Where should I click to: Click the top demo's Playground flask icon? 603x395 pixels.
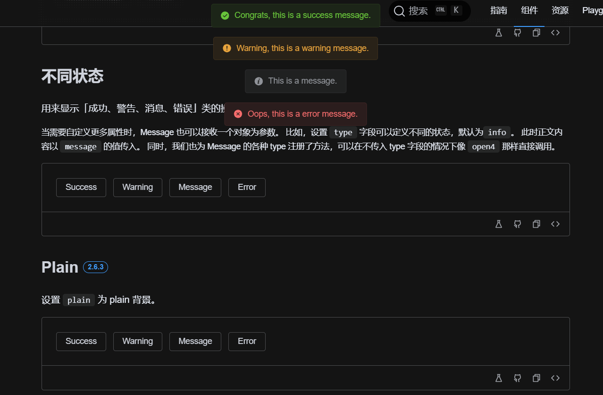[499, 33]
